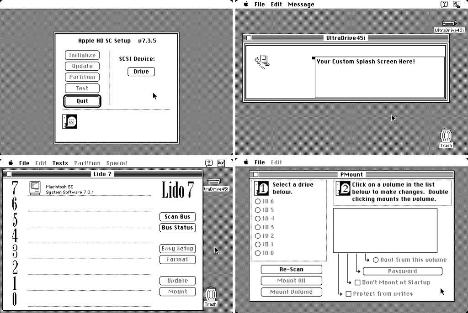
Task: Select the drive icon beside the Lido 7 window
Action: tap(214, 182)
